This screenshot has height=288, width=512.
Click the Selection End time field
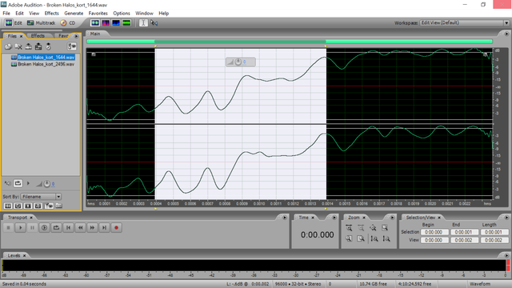464,232
